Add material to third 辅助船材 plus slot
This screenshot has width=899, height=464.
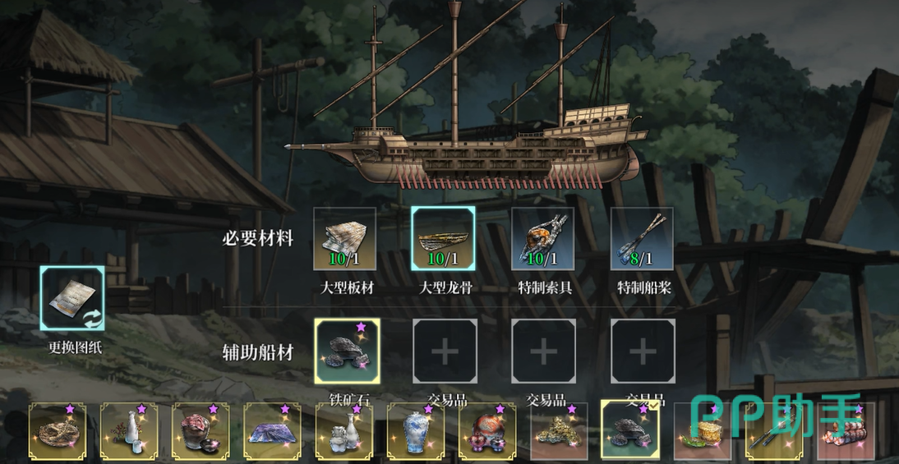pos(543,351)
